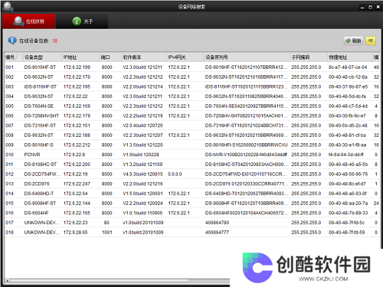This screenshot has width=383, height=287.
Task: Select the IP address 172.6.22.151
Action: tap(77, 126)
